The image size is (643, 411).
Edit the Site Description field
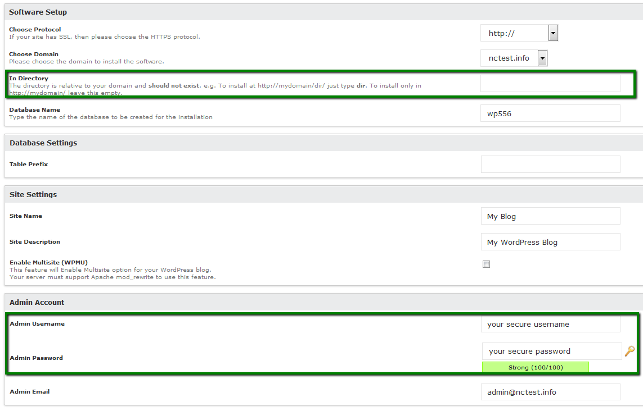point(550,242)
